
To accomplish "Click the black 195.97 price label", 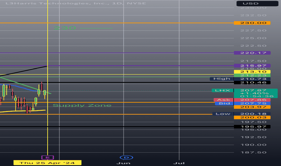I will tap(252, 127).
